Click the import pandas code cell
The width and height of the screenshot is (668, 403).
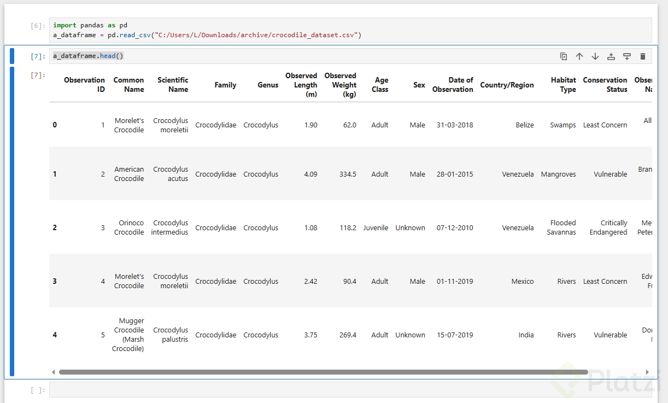[x=350, y=30]
